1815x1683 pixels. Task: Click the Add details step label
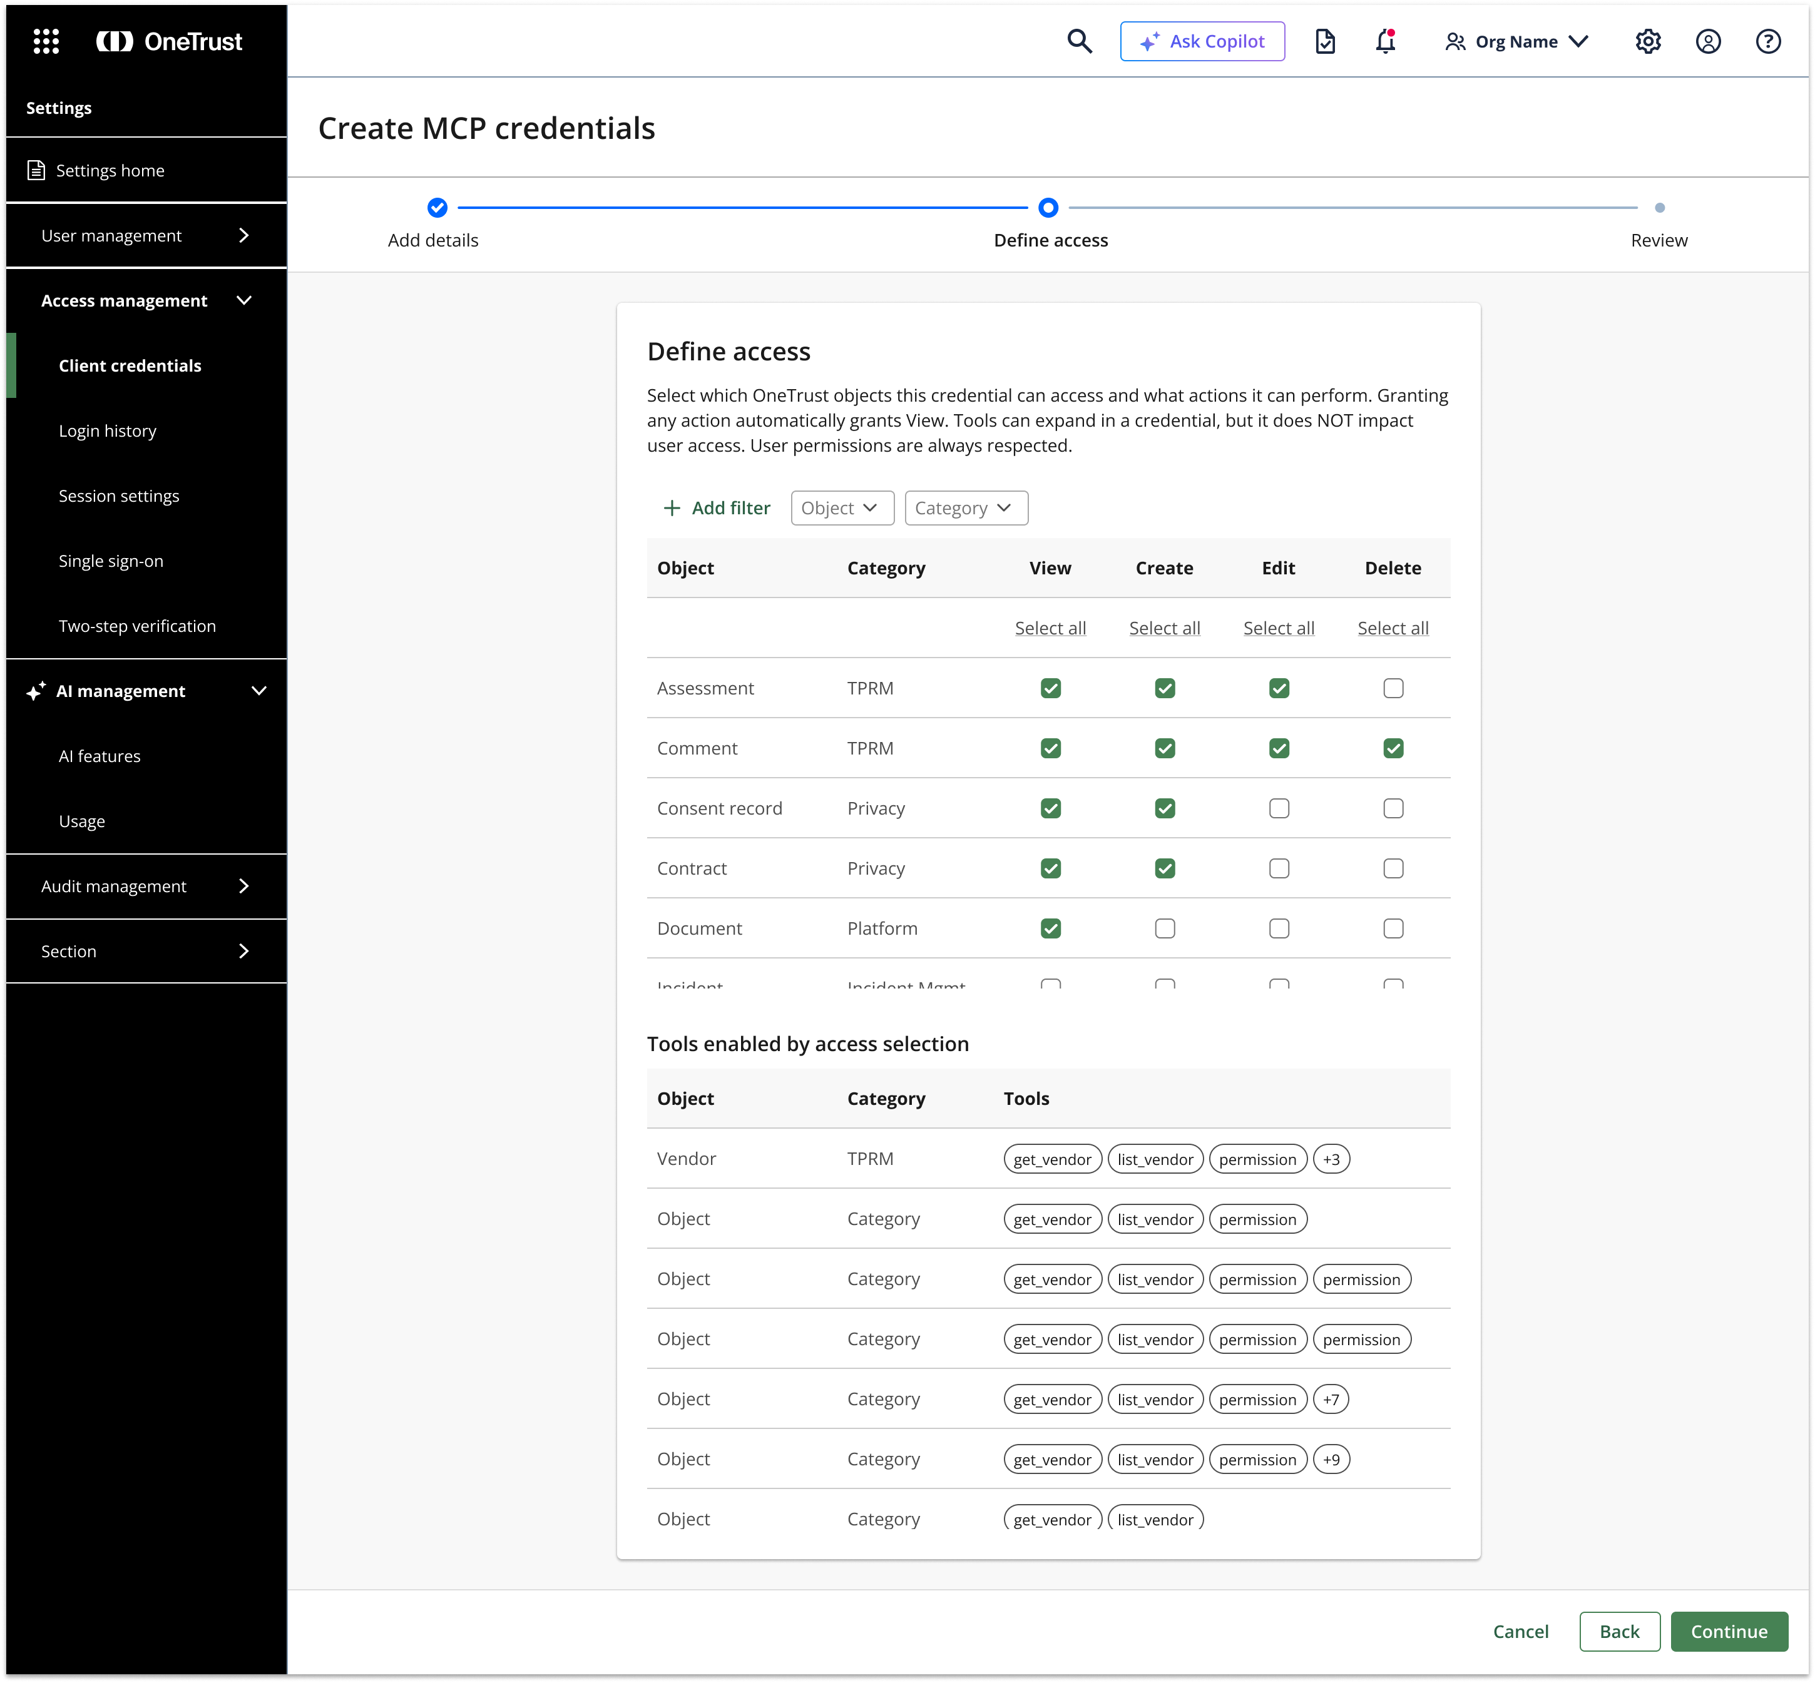pyautogui.click(x=433, y=240)
